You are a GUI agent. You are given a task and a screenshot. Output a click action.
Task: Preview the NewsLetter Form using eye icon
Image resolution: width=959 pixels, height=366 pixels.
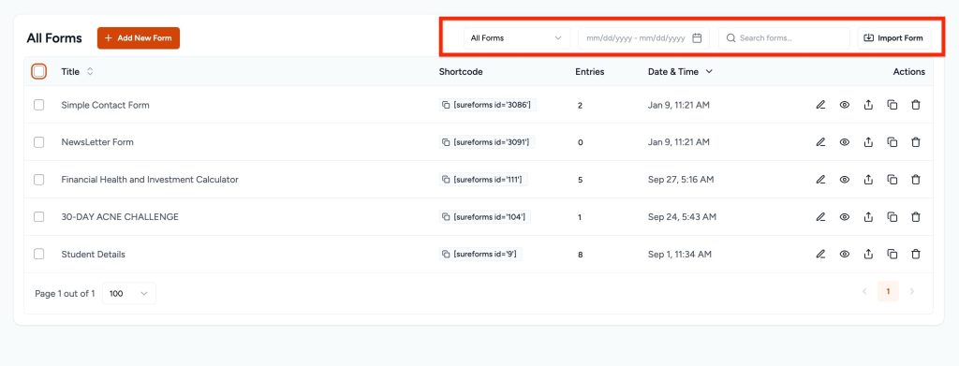click(x=845, y=142)
